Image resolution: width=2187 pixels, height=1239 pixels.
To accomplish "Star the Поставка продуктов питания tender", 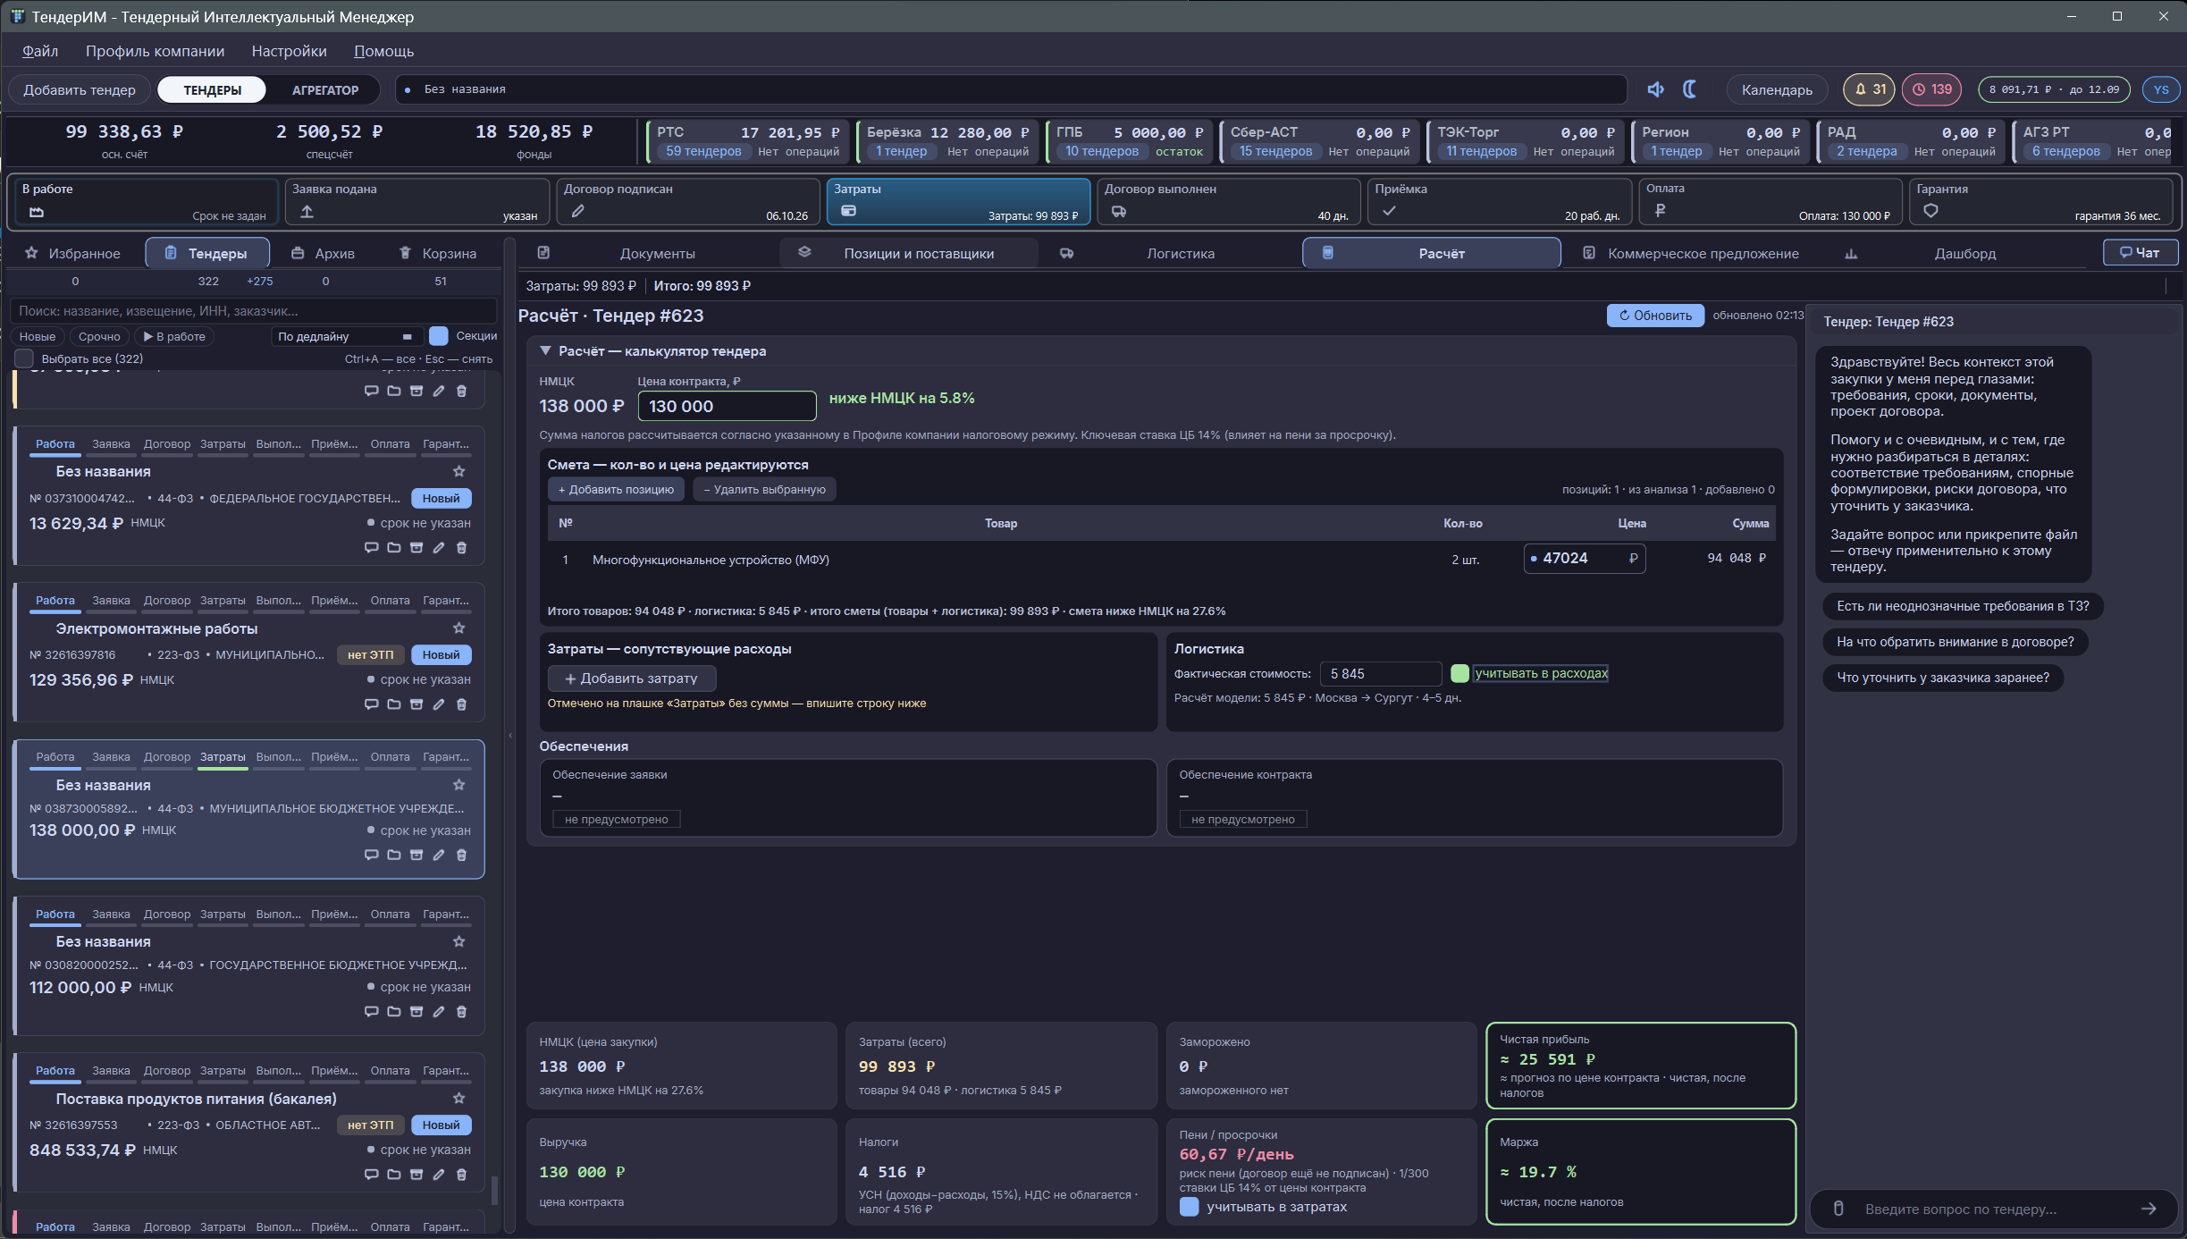I will click(x=459, y=1099).
